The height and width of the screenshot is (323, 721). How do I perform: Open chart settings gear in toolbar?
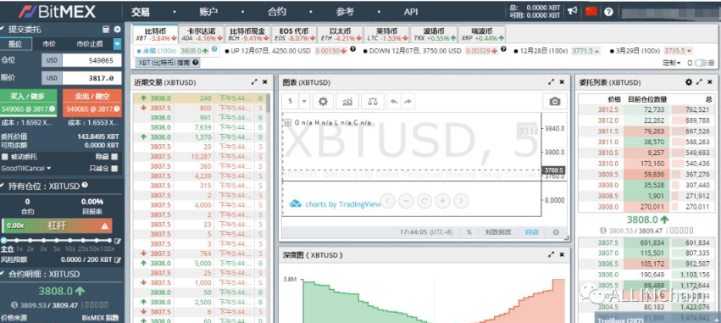323,101
